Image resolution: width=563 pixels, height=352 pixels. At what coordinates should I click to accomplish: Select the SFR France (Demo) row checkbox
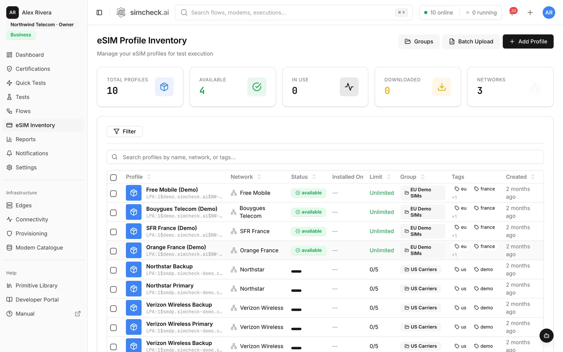(x=113, y=232)
